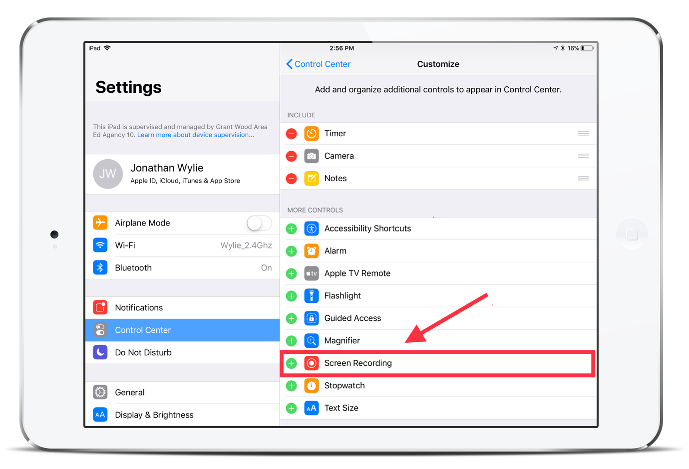Click the JW profile avatar
Viewport: 689px width, 469px height.
tap(108, 174)
